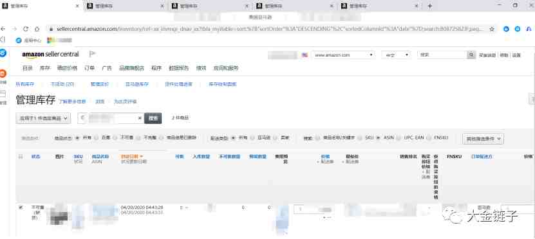Click 了解更多信息 beside the page title

72,102
